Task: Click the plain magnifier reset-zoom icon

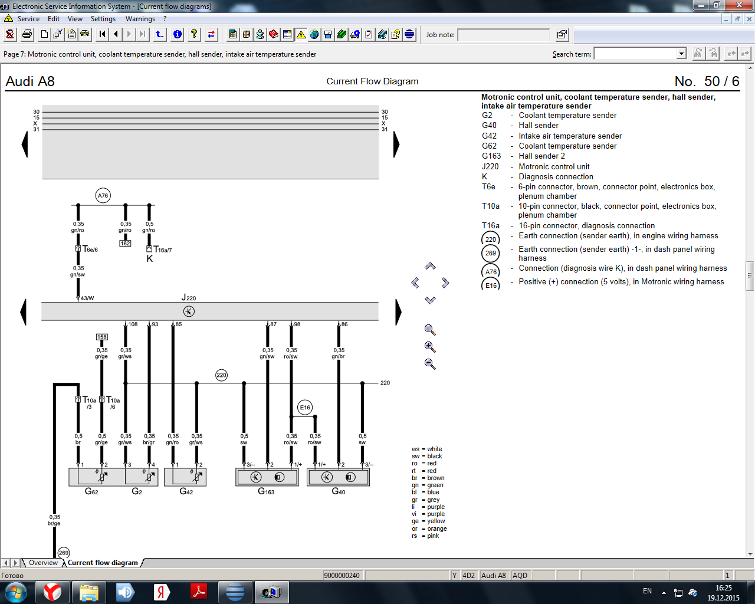Action: [430, 330]
